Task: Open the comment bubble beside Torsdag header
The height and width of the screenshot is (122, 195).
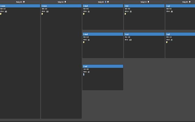Action: (148, 2)
